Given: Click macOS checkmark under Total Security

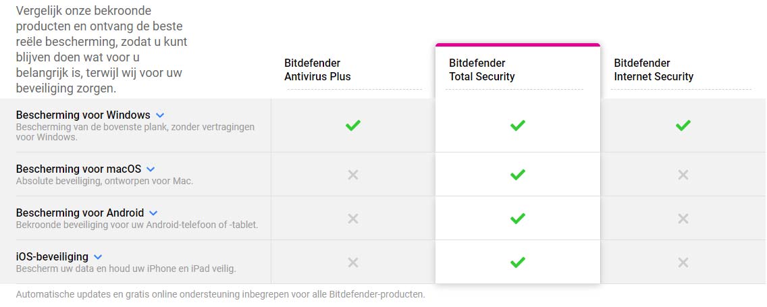Looking at the screenshot, I should (x=517, y=175).
